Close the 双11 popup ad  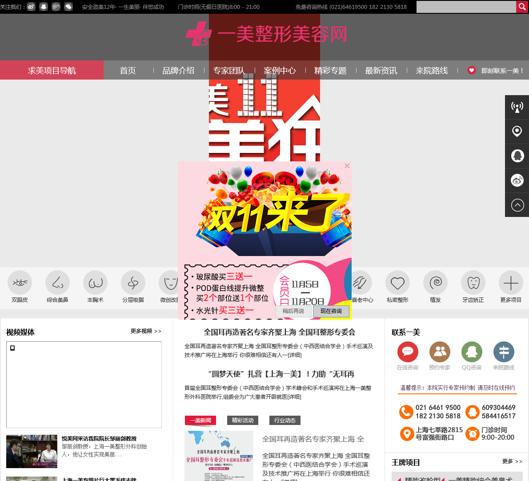pos(347,166)
